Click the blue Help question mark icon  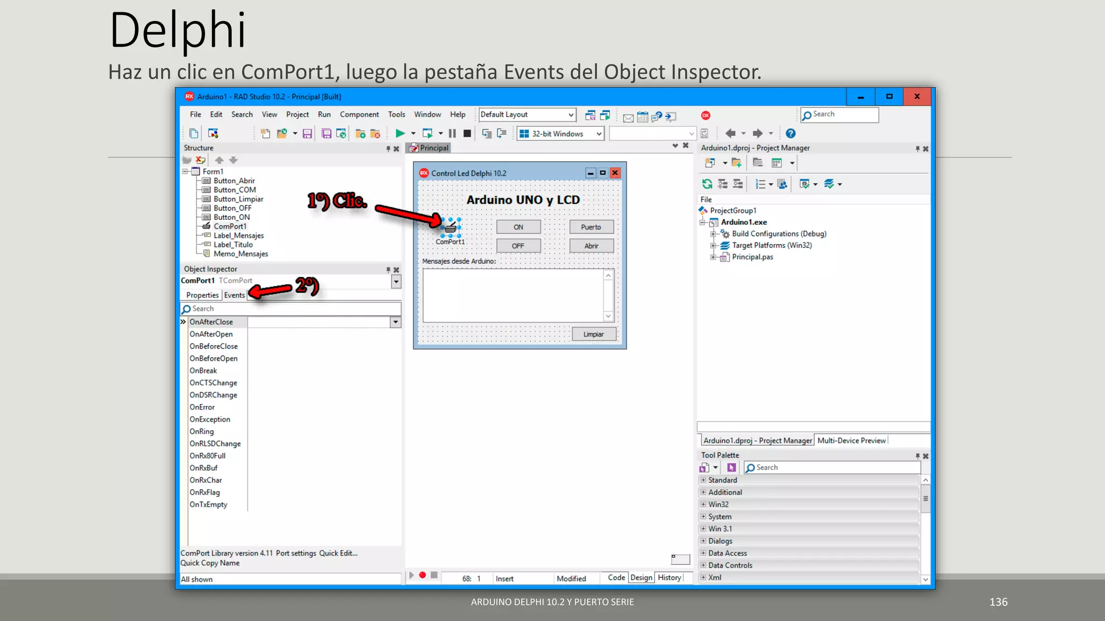point(790,133)
